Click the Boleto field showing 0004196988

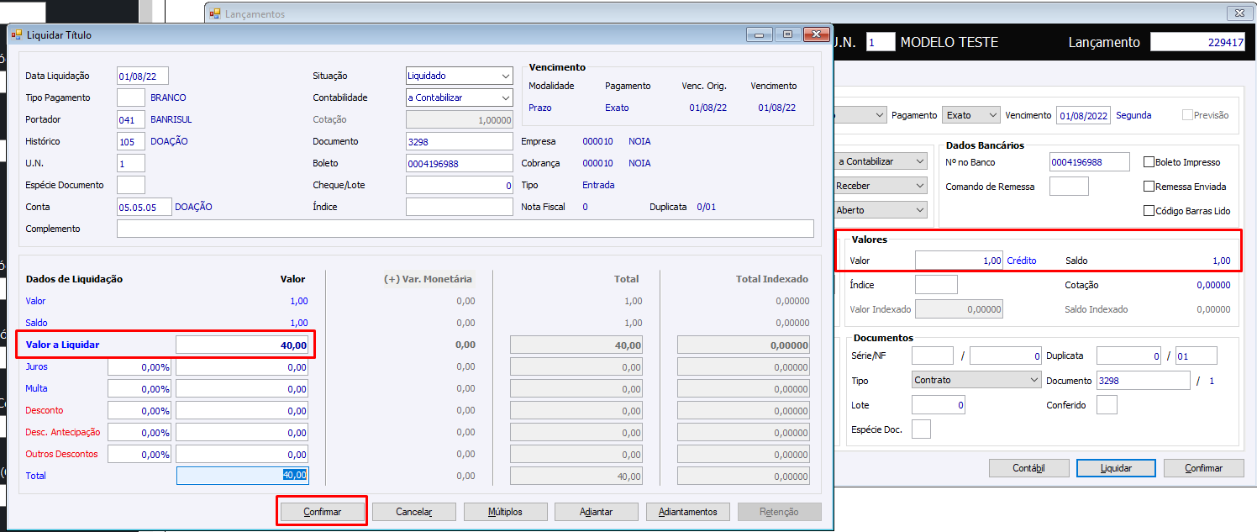tap(459, 163)
